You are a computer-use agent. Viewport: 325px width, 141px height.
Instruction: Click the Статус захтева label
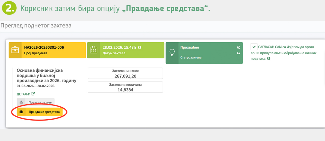[191, 58]
